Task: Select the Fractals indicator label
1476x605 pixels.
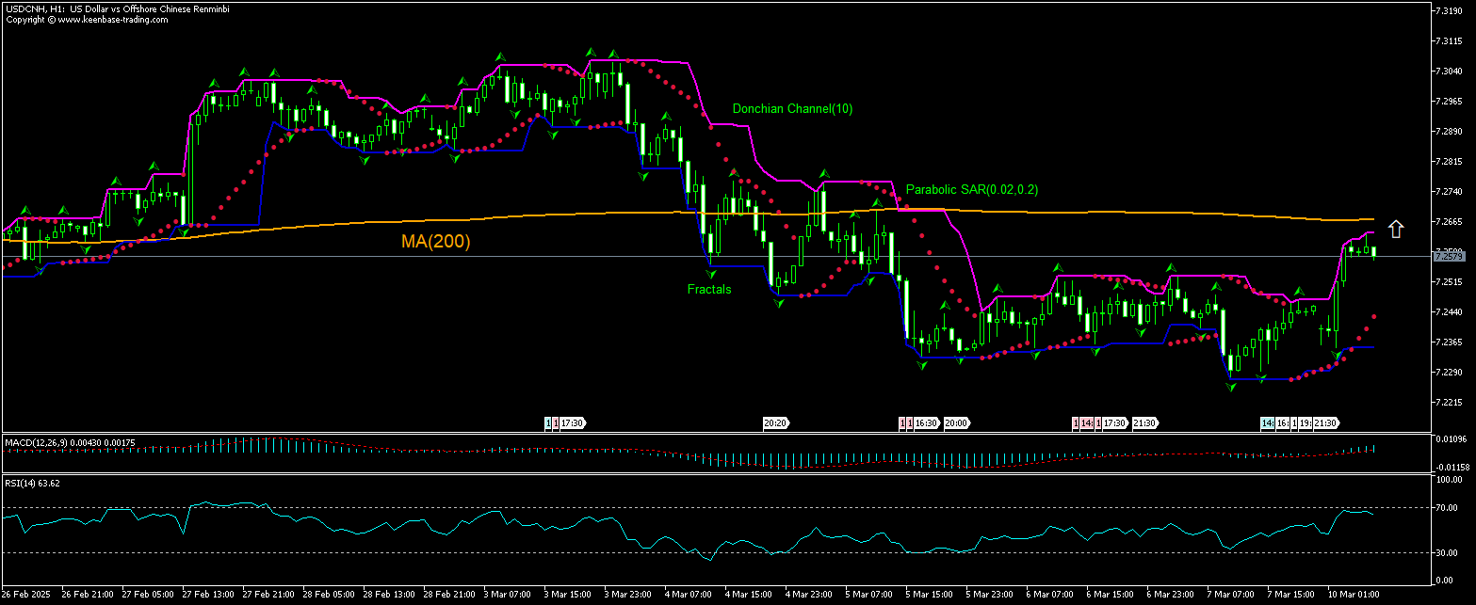Action: coord(708,289)
